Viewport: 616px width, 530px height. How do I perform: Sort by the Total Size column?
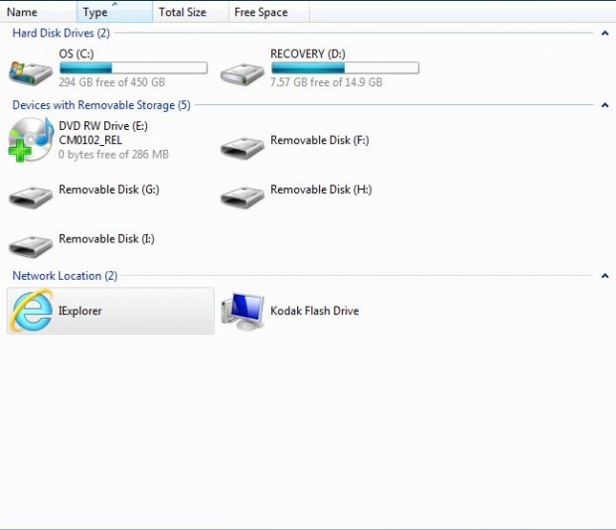pos(190,12)
